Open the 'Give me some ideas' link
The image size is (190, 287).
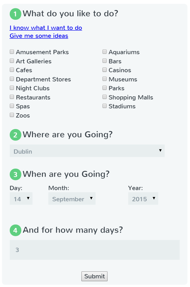click(39, 36)
